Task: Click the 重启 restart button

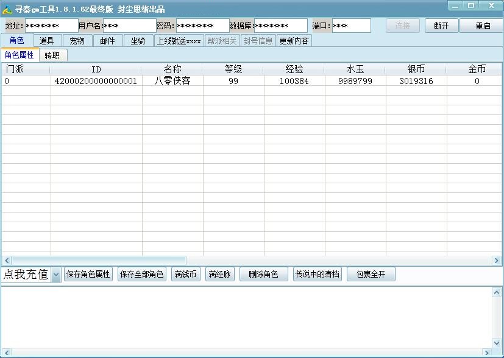Action: [483, 26]
